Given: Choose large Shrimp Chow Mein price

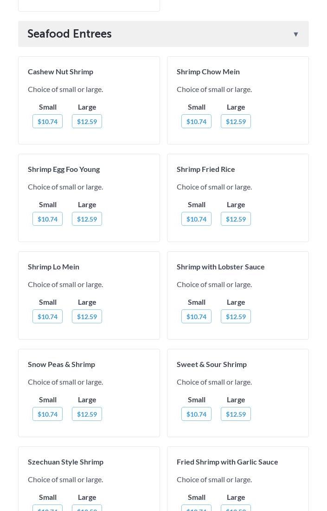Looking at the screenshot, I should 236,121.
